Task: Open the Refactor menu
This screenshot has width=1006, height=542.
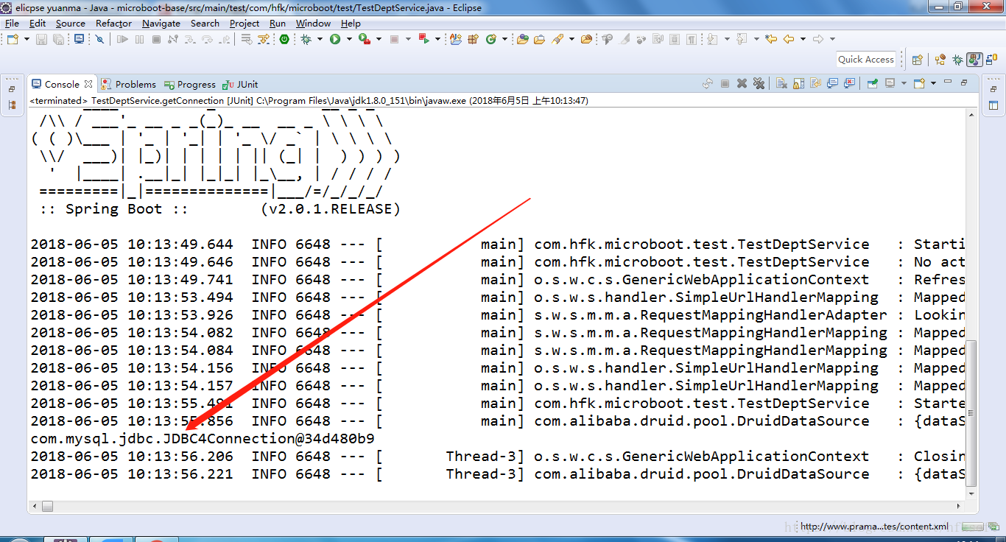Action: [113, 23]
